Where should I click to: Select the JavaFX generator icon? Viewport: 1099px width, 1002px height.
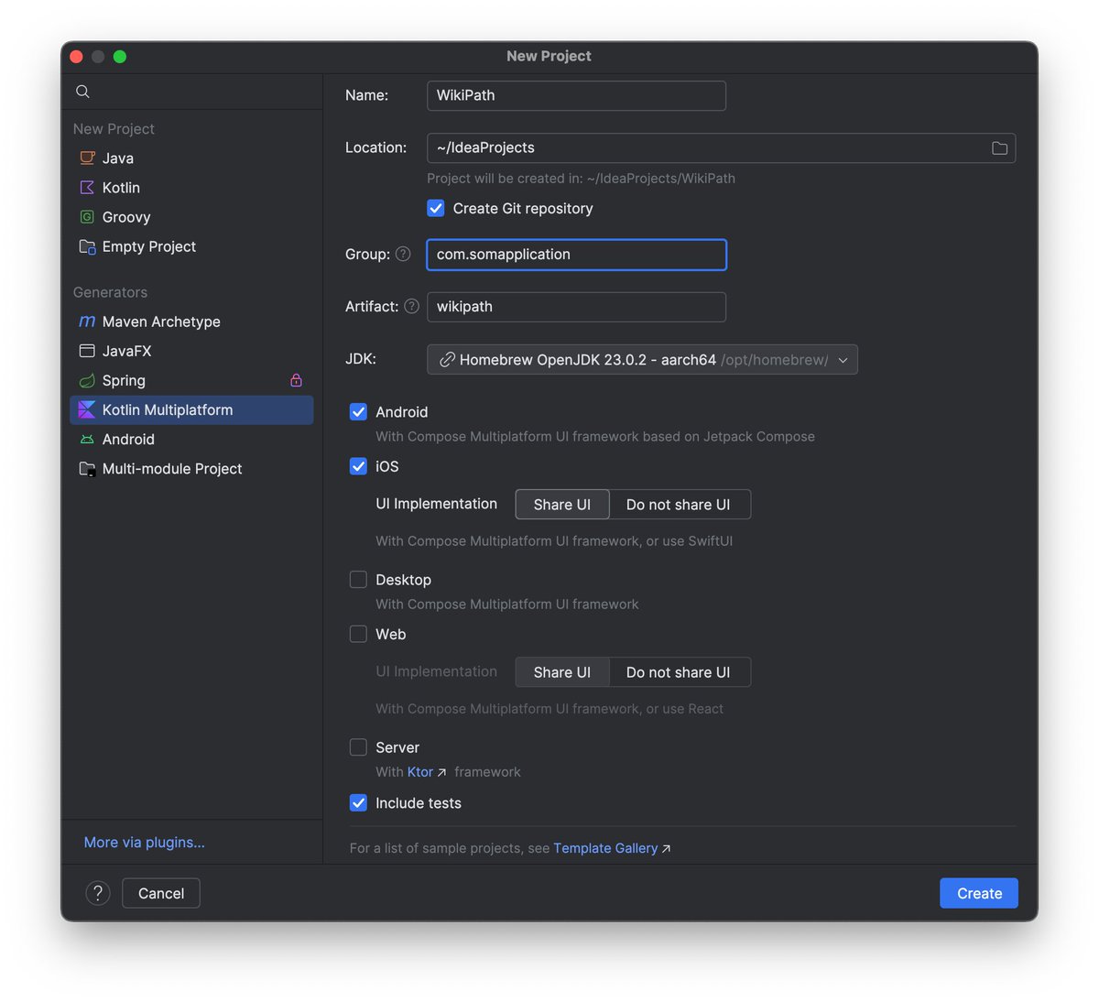point(86,351)
